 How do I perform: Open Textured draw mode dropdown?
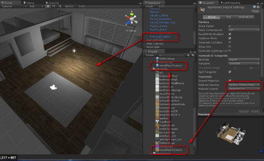(x=14, y=7)
